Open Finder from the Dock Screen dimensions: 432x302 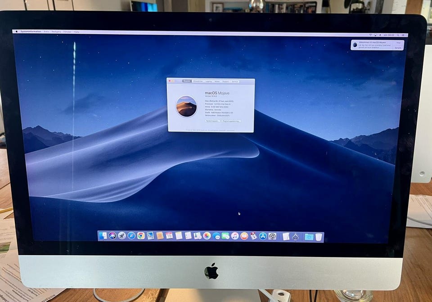click(x=103, y=236)
